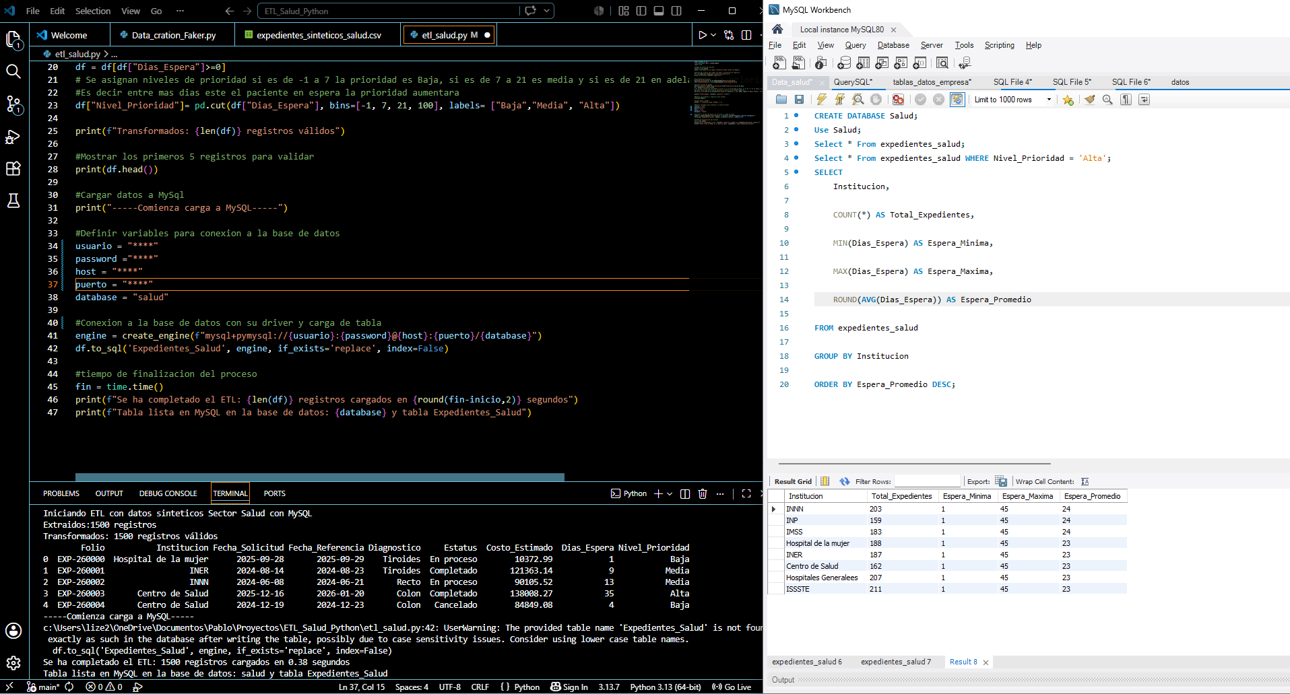The height and width of the screenshot is (694, 1290).
Task: Toggle stop-on-error for SQL script execution
Action: 898,100
